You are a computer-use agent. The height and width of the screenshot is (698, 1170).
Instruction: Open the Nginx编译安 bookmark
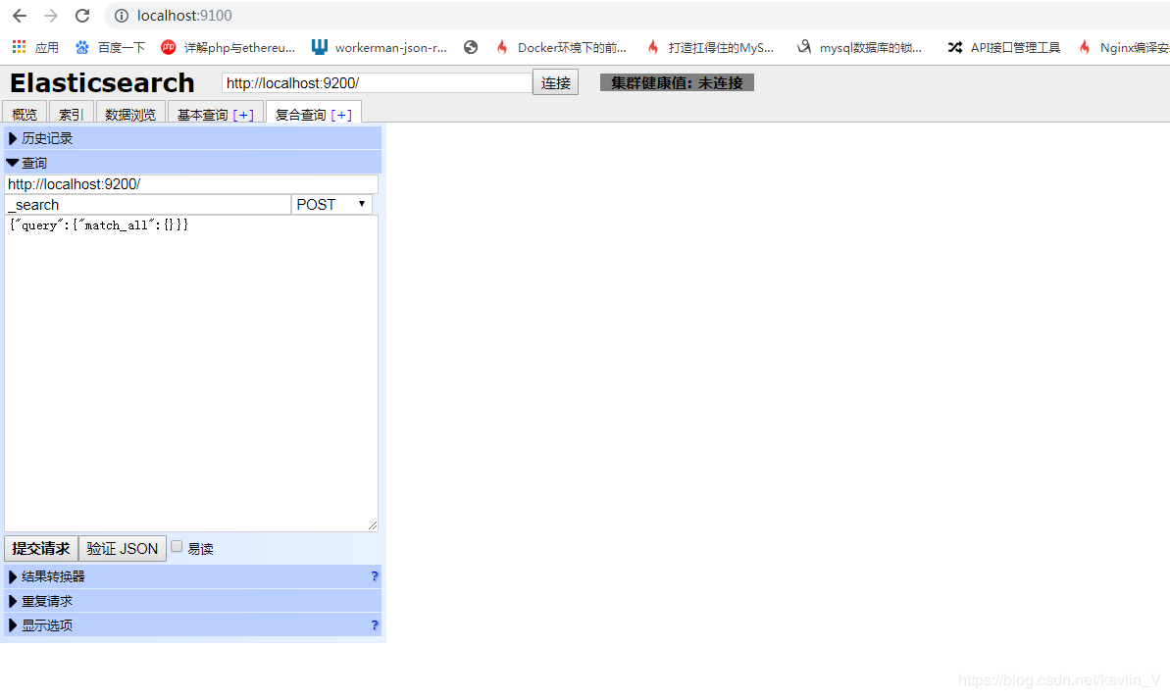1124,47
